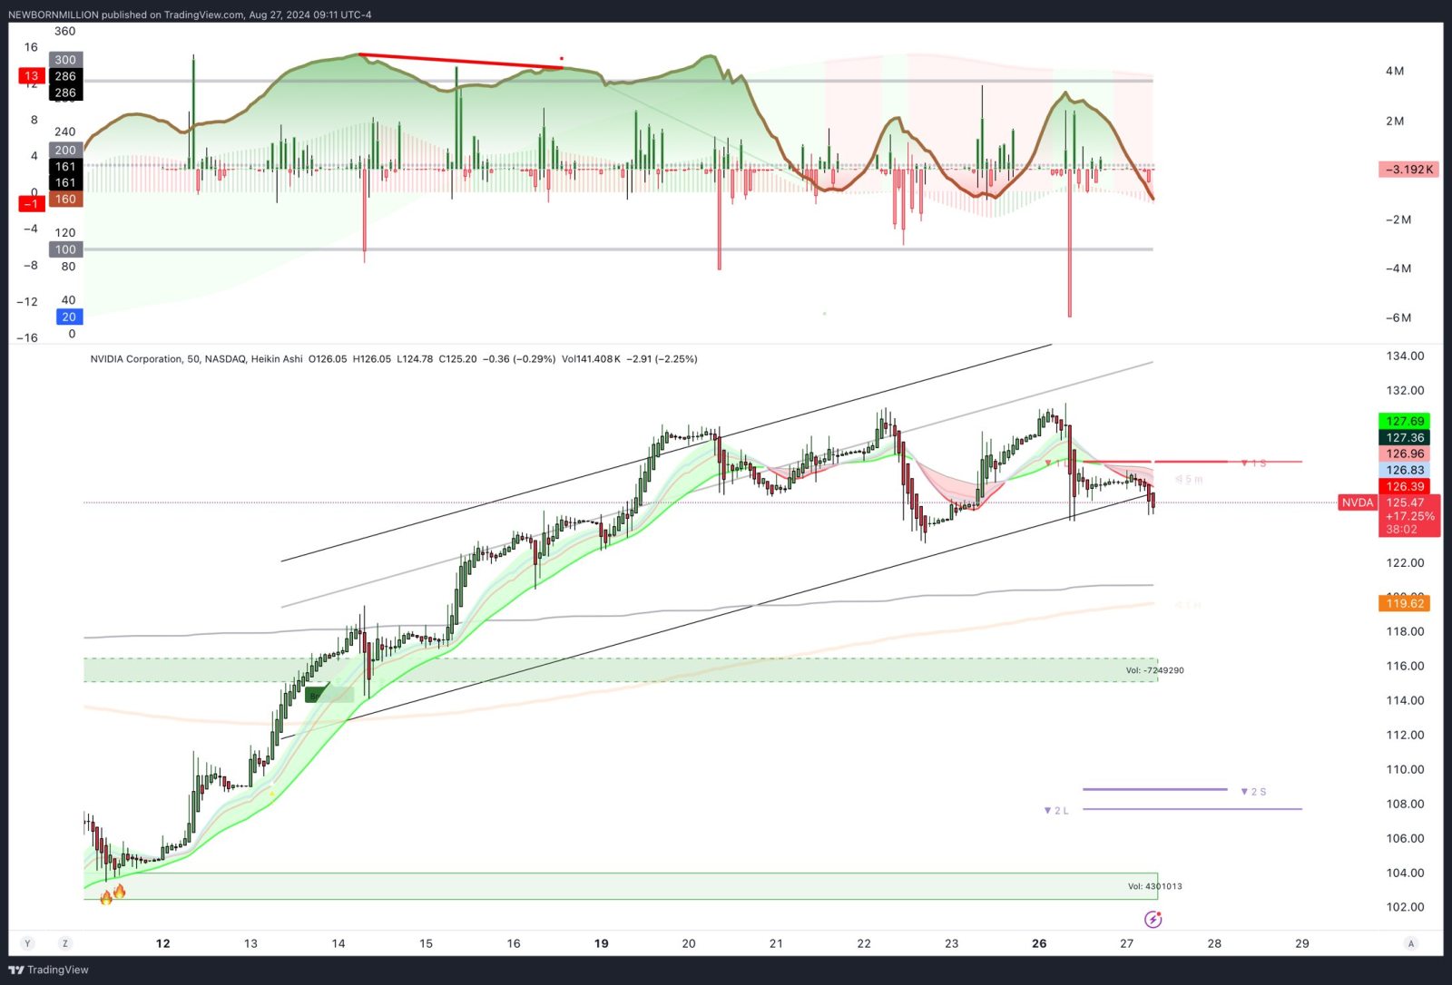Viewport: 1452px width, 985px height.
Task: Click the TradingView logo in the footer
Action: (48, 970)
